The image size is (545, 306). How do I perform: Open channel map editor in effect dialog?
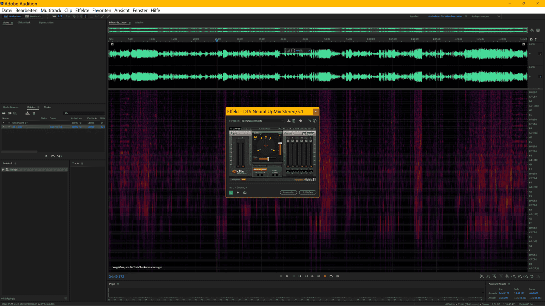pos(310,121)
